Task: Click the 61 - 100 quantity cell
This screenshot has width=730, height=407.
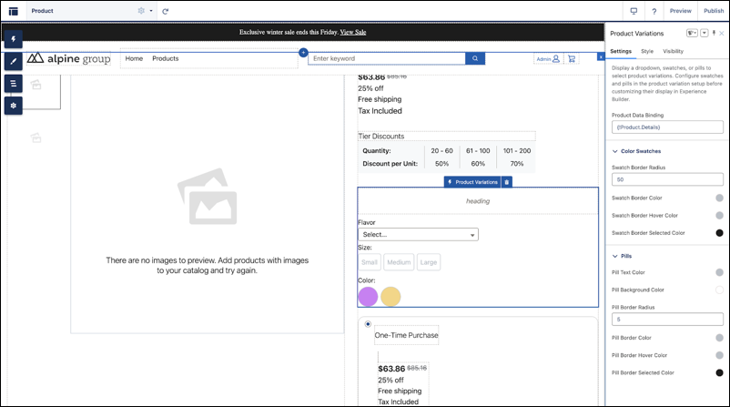Action: click(x=478, y=151)
